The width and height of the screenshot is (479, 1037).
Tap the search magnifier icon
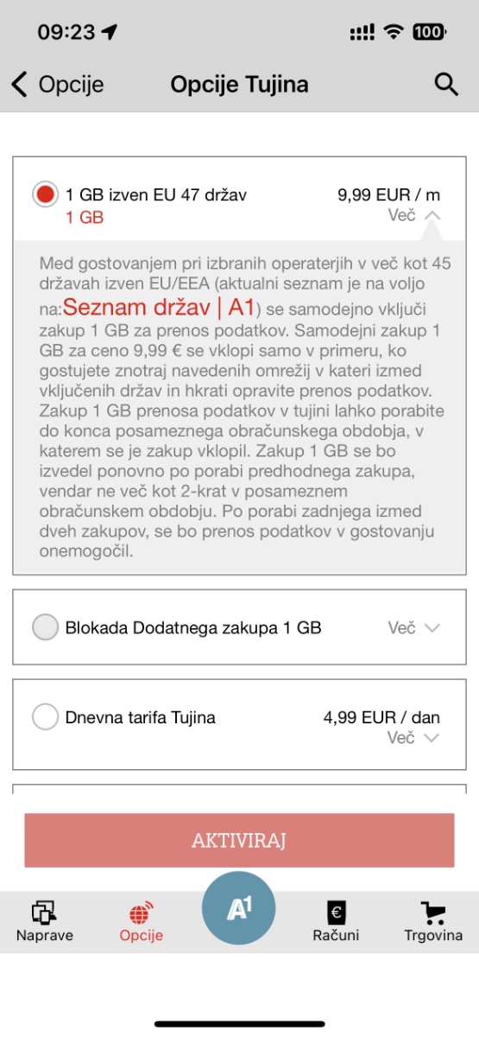click(445, 84)
